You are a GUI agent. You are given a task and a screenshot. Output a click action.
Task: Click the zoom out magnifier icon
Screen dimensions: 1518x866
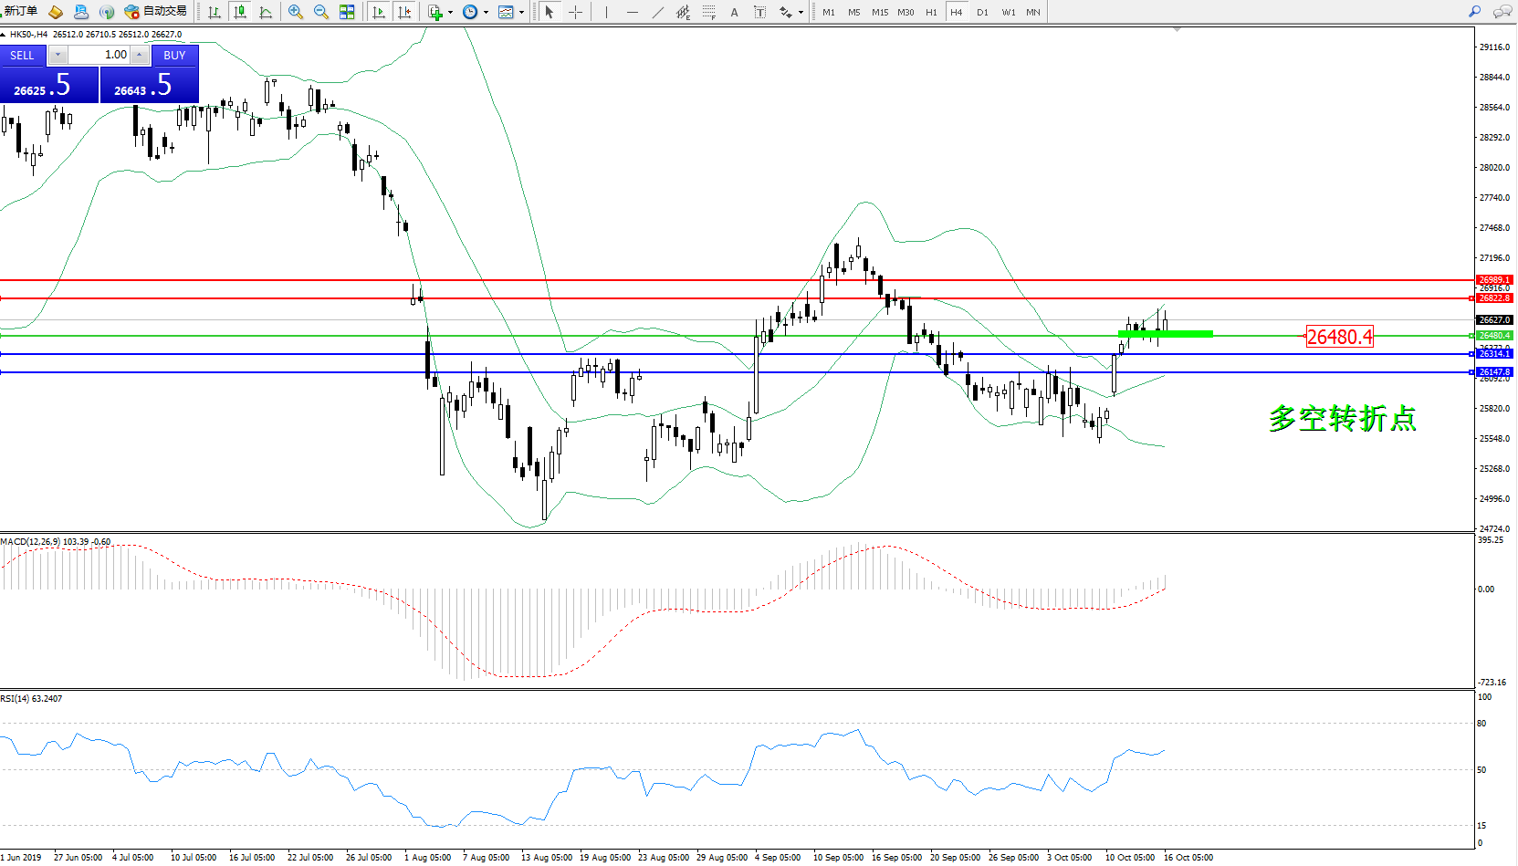[321, 12]
